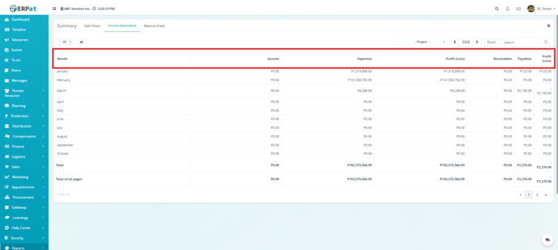Click the Excel export button
Screen dimensions: 558x250
[491, 42]
